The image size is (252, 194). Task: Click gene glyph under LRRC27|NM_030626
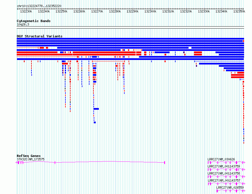(x=227, y=163)
